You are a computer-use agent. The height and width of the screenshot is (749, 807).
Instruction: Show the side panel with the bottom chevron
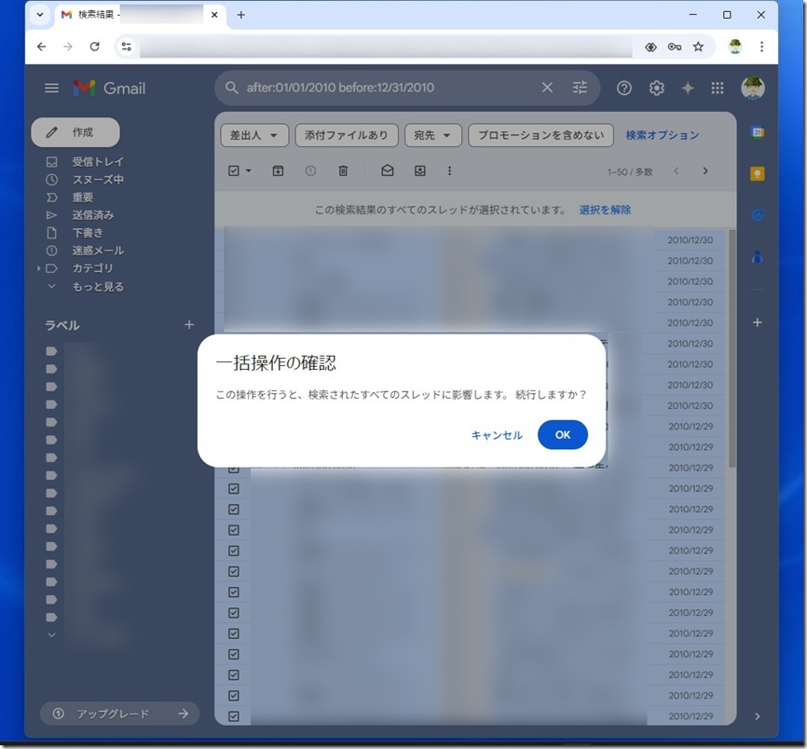pos(757,716)
